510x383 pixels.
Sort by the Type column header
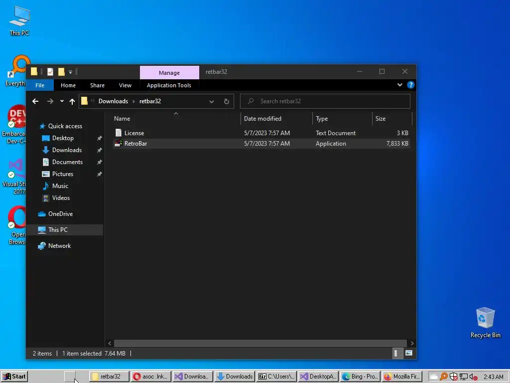[342, 119]
